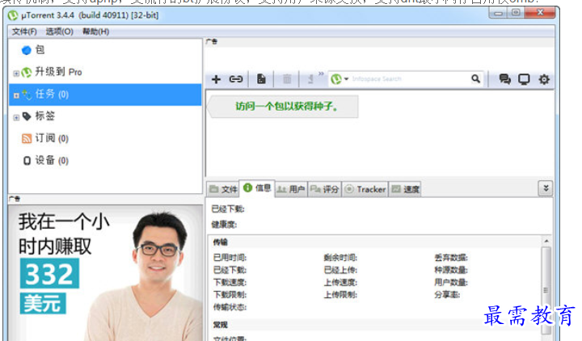Select 任务 (0) in the sidebar

pyautogui.click(x=105, y=95)
